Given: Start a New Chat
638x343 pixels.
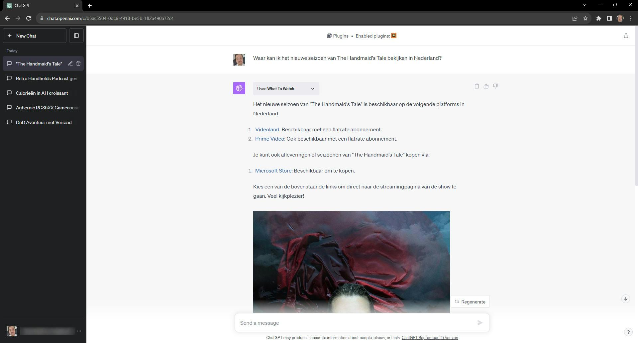Looking at the screenshot, I should [35, 36].
